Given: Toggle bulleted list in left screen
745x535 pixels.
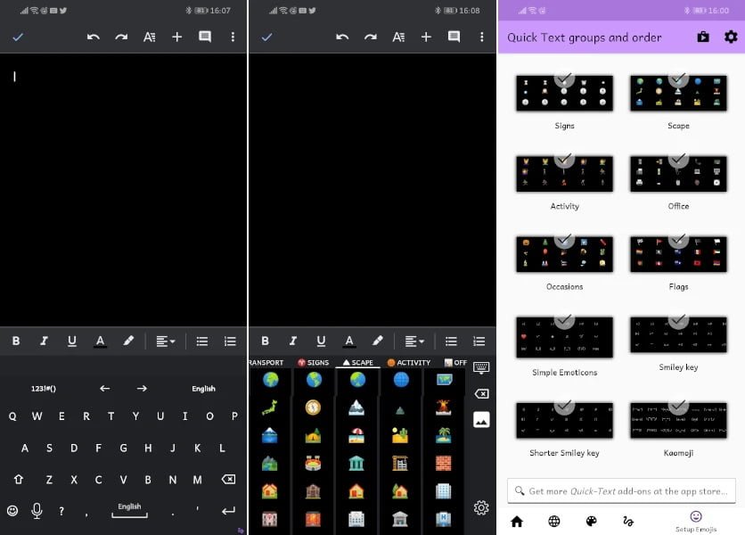Looking at the screenshot, I should (x=202, y=342).
